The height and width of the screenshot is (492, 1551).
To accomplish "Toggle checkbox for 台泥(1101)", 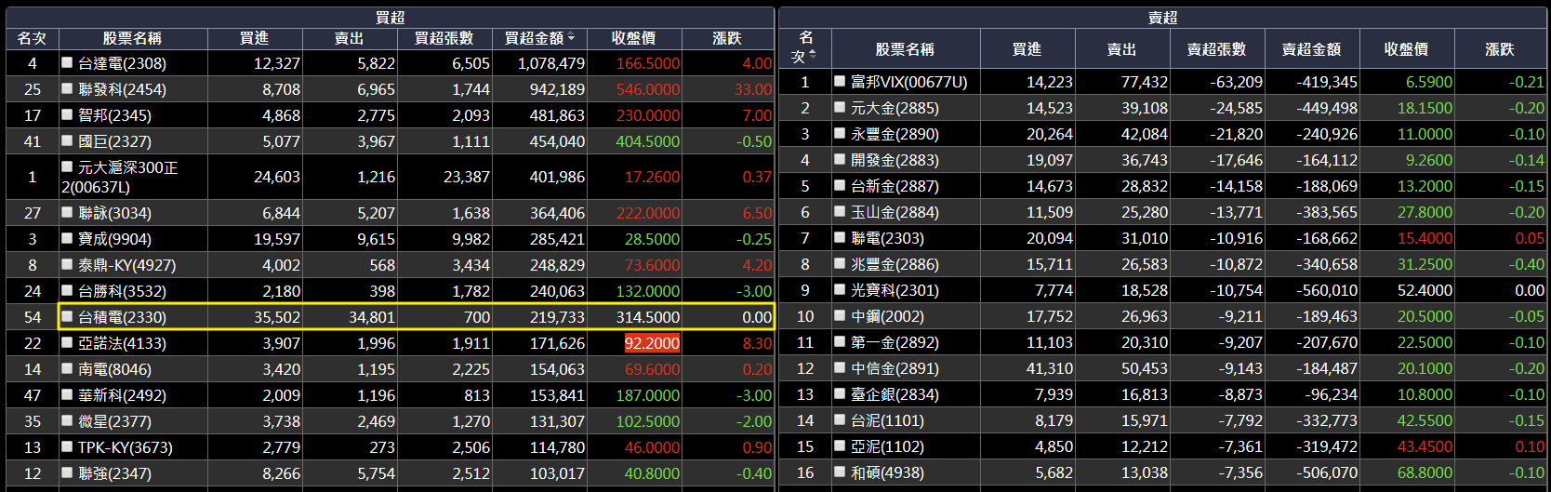I will click(x=840, y=419).
